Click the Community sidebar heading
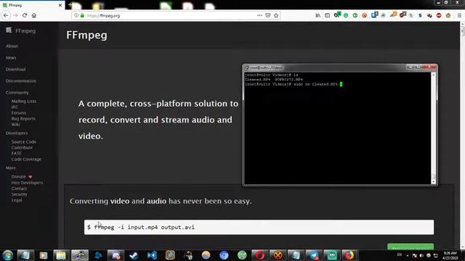465x261 pixels. 17,93
